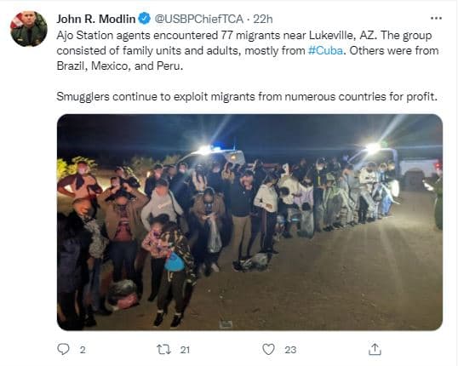Image resolution: width=458 pixels, height=366 pixels.
Task: Click the retweet count of 21
Action: (185, 350)
